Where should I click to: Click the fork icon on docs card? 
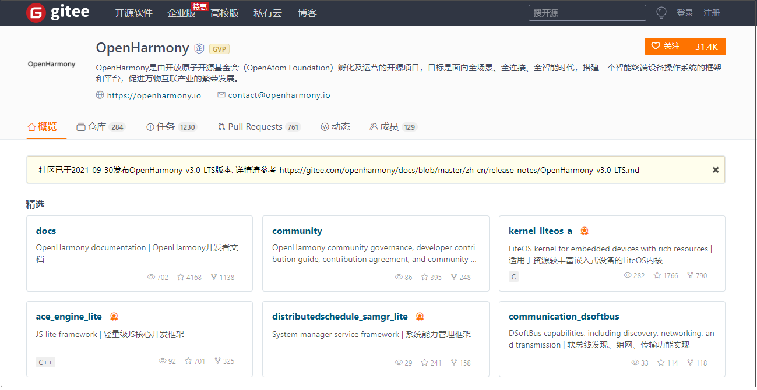214,277
